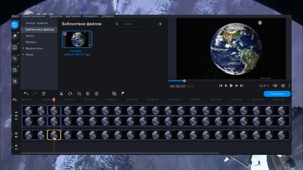This screenshot has width=303, height=170.
Task: Click the timeline horizontal scrollbar
Action: (x=120, y=153)
